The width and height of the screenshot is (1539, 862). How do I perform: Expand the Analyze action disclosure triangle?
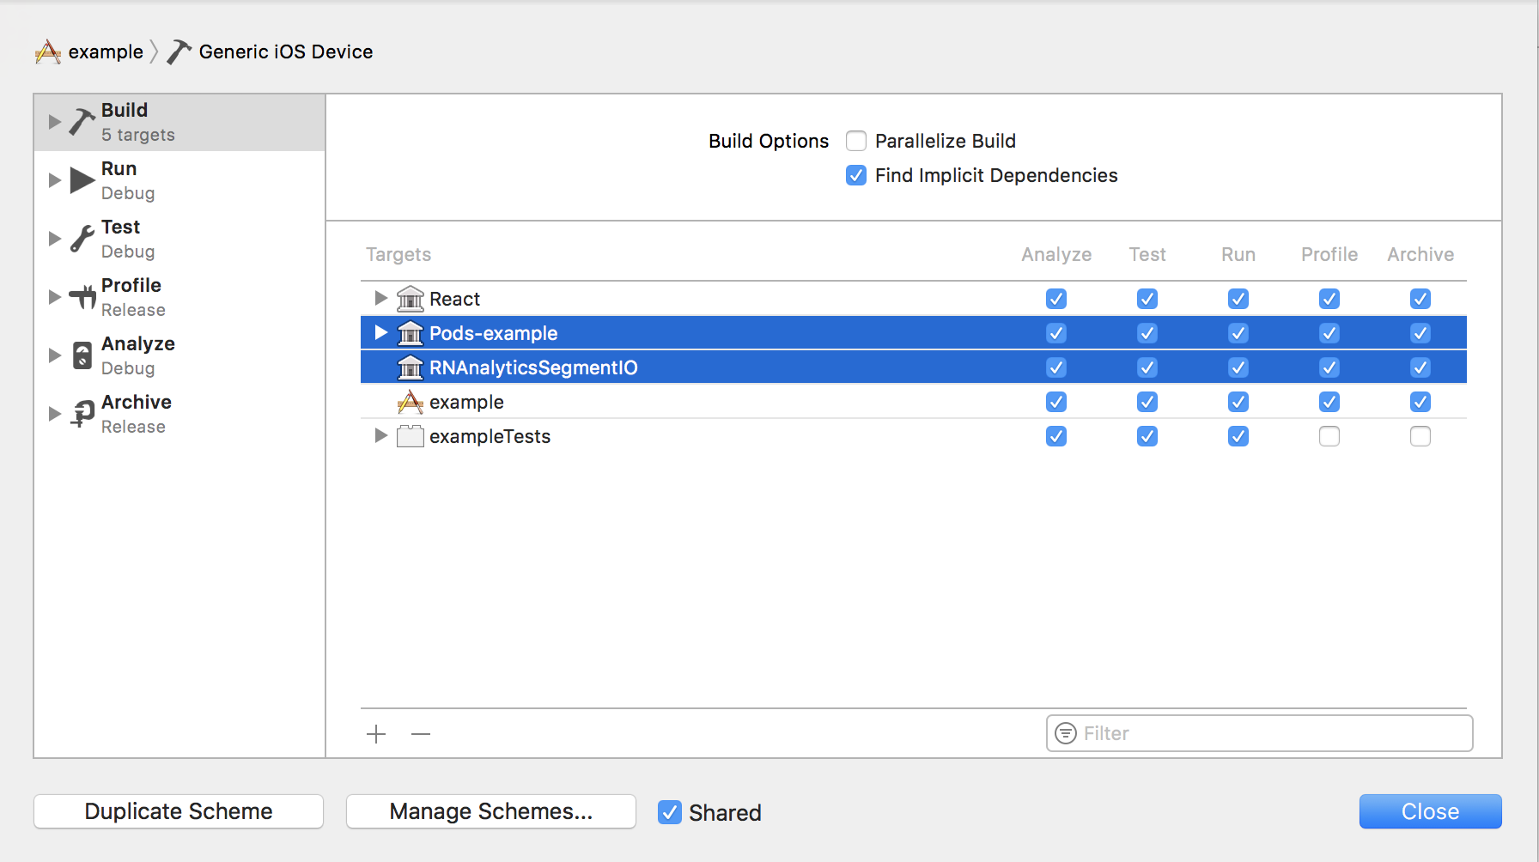coord(55,355)
